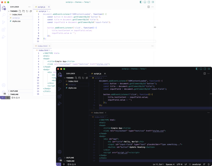This screenshot has width=212, height=166.
Task: Change UTF-8 encoding in dark status bar
Action: tap(179, 164)
